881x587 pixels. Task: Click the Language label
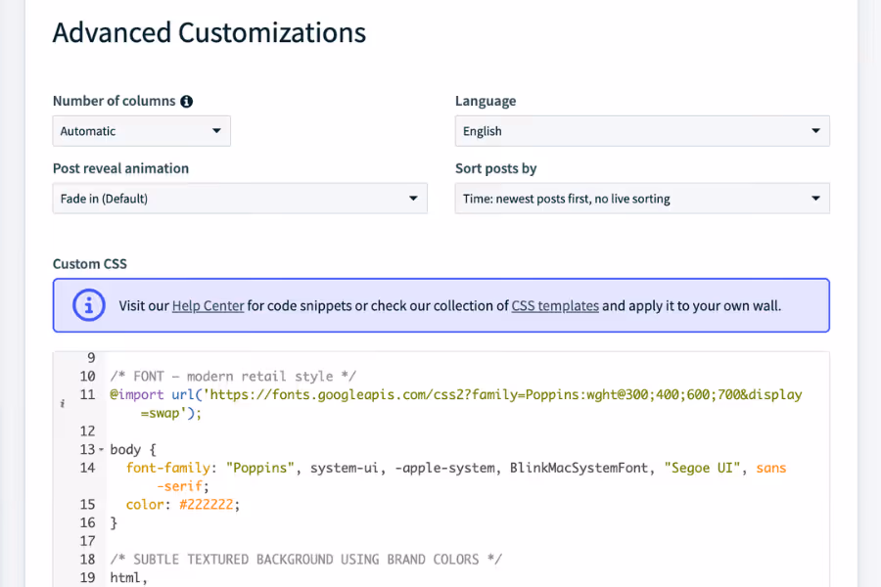click(486, 101)
